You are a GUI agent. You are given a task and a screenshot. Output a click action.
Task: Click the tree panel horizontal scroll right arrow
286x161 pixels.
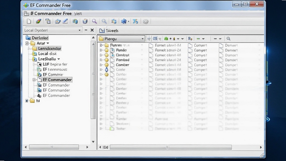[x=87, y=147]
